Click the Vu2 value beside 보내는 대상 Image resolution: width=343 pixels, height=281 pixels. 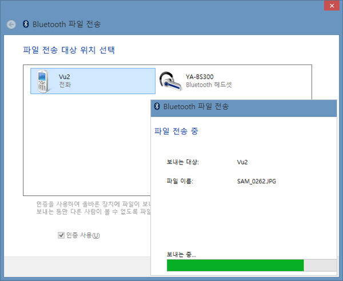pos(242,162)
